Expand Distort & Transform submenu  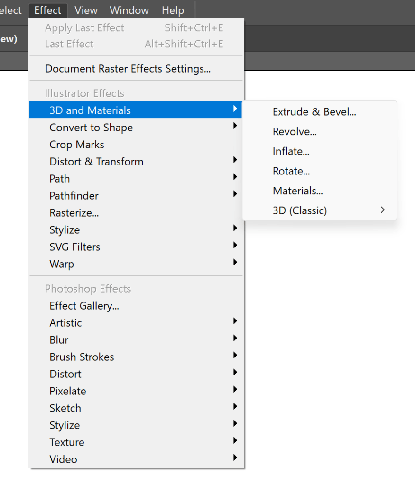click(96, 162)
